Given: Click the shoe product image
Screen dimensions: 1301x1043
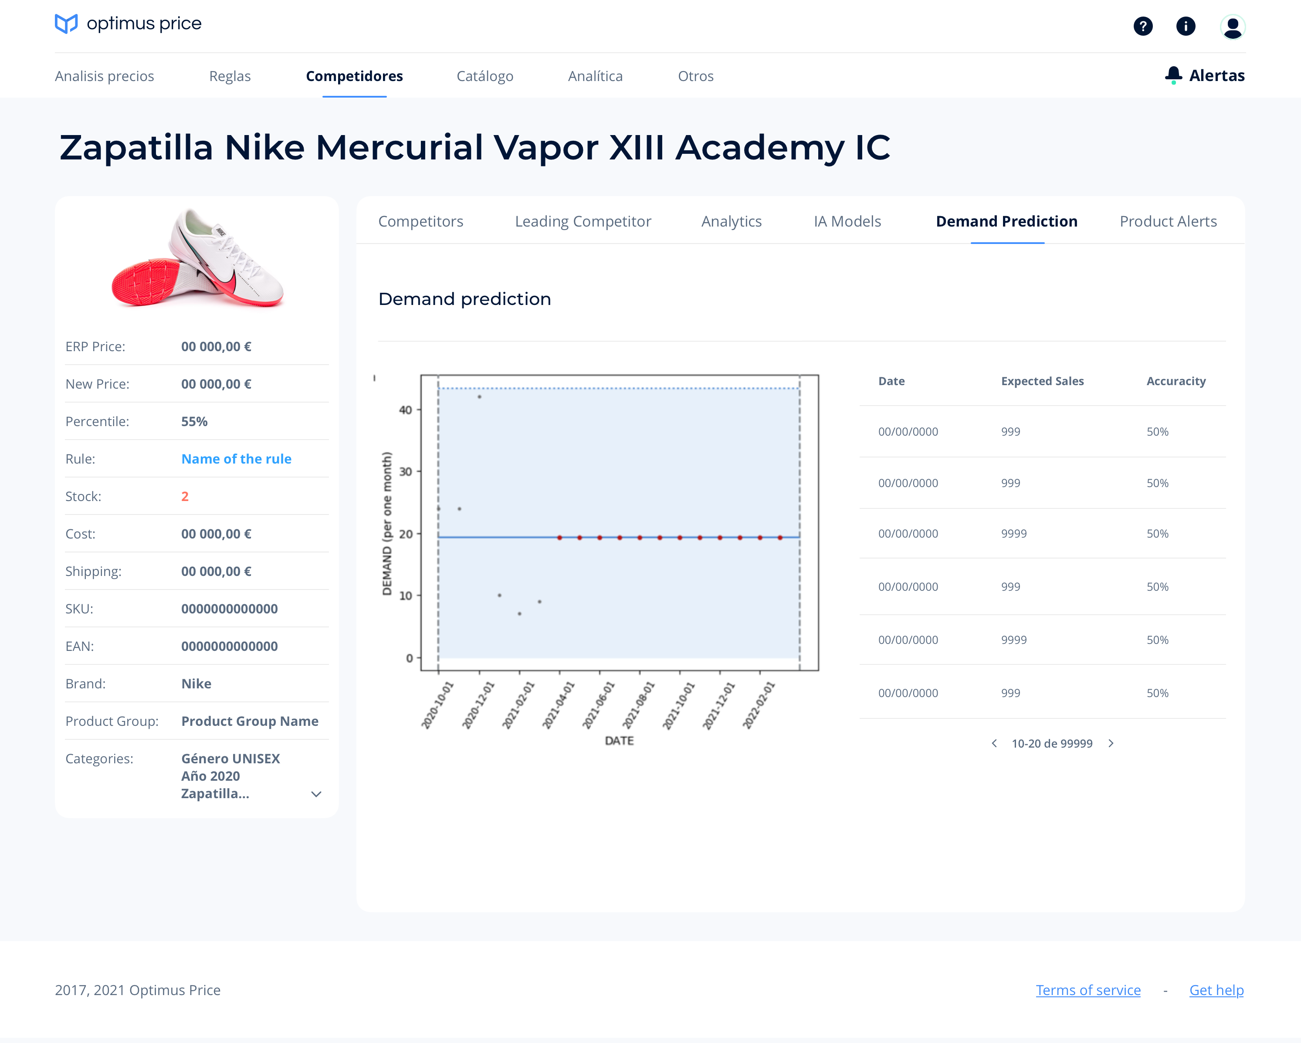Looking at the screenshot, I should point(197,259).
